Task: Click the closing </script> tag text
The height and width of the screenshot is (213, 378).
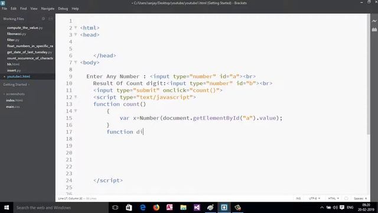Action: tap(108, 180)
